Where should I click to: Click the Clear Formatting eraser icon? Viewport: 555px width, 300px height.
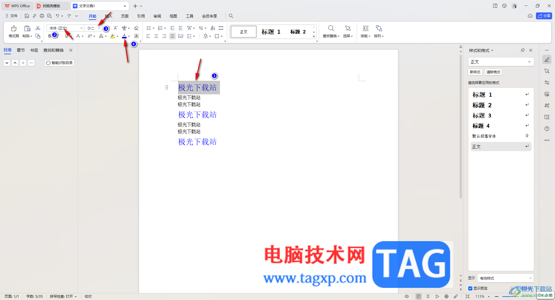(x=136, y=28)
